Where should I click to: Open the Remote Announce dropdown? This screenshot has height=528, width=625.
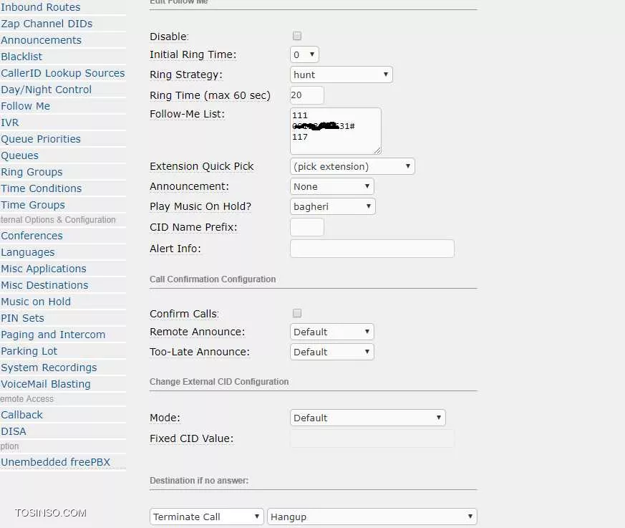tap(332, 332)
